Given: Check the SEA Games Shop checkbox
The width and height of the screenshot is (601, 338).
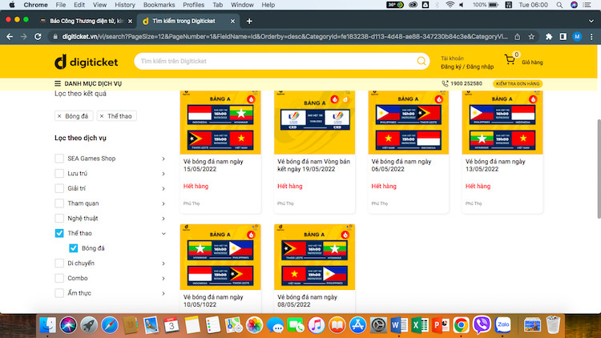Looking at the screenshot, I should coord(59,159).
